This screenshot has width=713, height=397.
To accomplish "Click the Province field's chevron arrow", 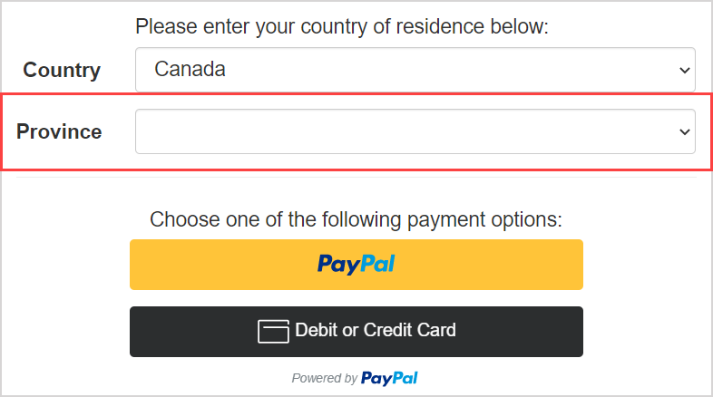I will click(684, 132).
